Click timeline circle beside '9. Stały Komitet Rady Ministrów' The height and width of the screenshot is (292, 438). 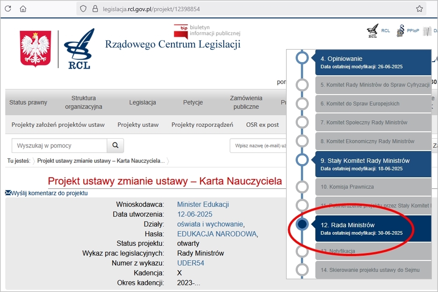[302, 160]
